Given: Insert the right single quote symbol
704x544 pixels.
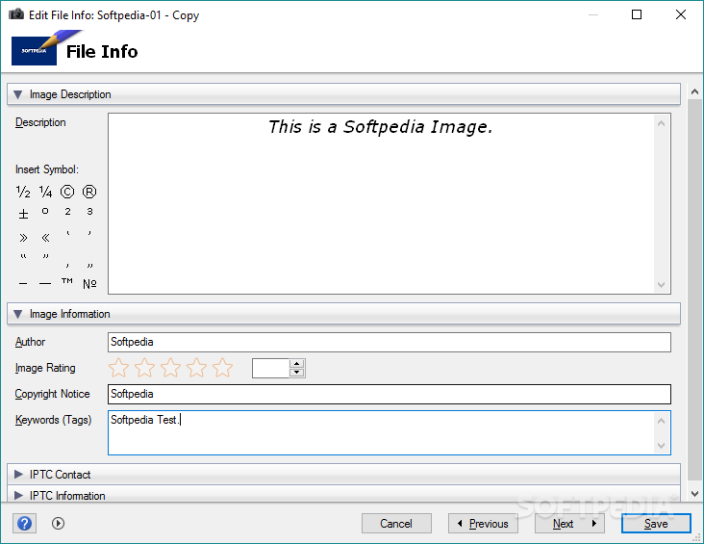Looking at the screenshot, I should click(89, 234).
